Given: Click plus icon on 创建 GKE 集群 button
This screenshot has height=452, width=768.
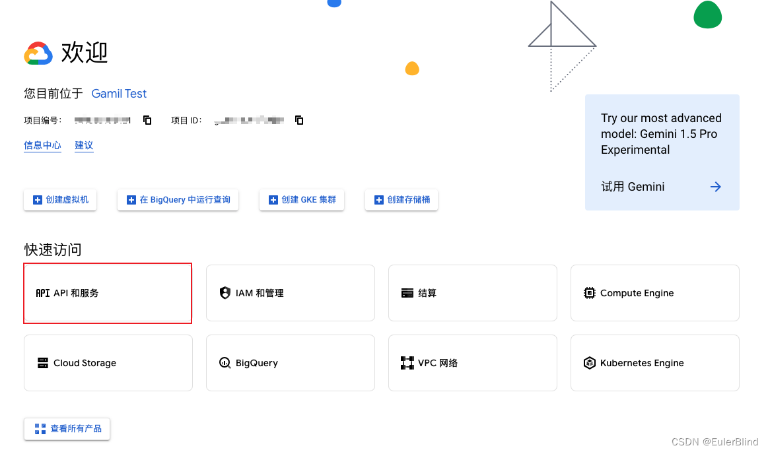Looking at the screenshot, I should tap(273, 200).
